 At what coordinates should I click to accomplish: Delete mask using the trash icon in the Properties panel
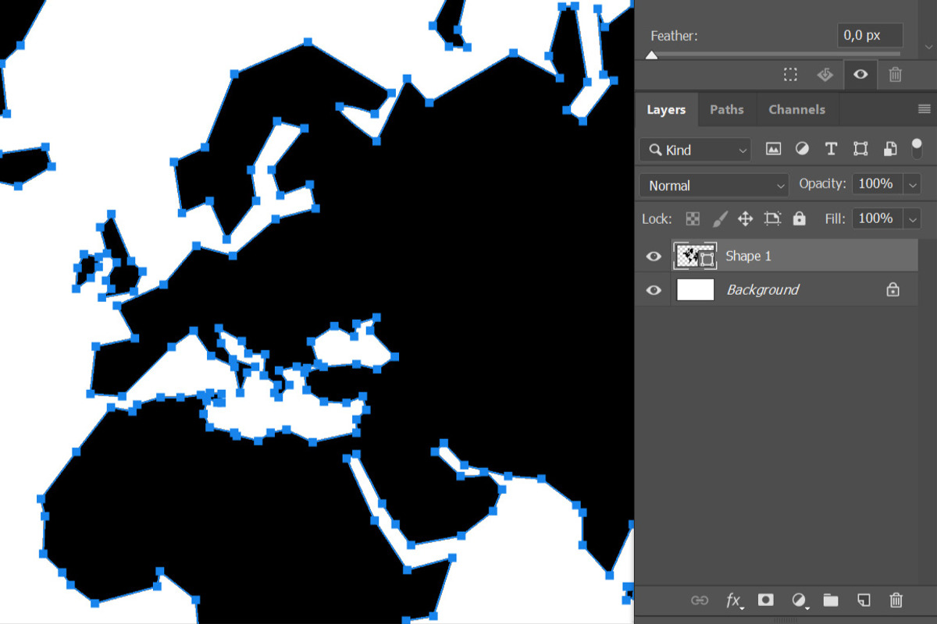pos(896,75)
